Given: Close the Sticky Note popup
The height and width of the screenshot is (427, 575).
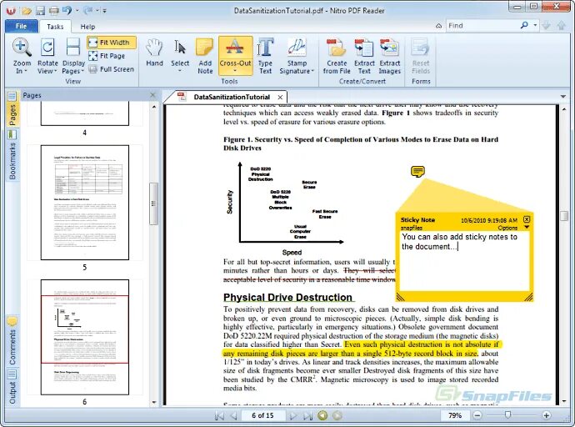Looking at the screenshot, I should pyautogui.click(x=527, y=219).
